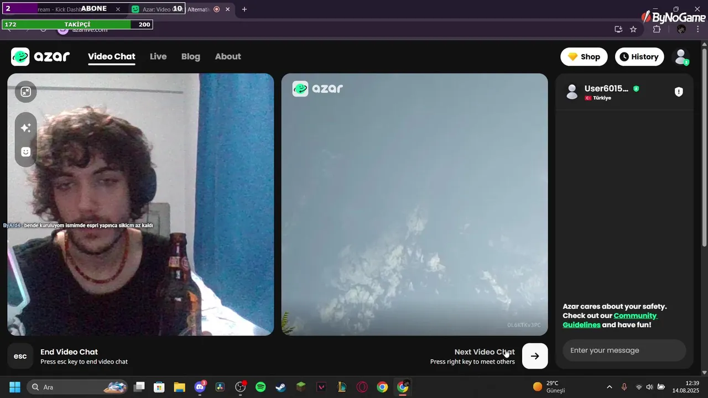The image size is (708, 398).
Task: Close the Kick Dashboard browser tab
Action: [x=118, y=9]
